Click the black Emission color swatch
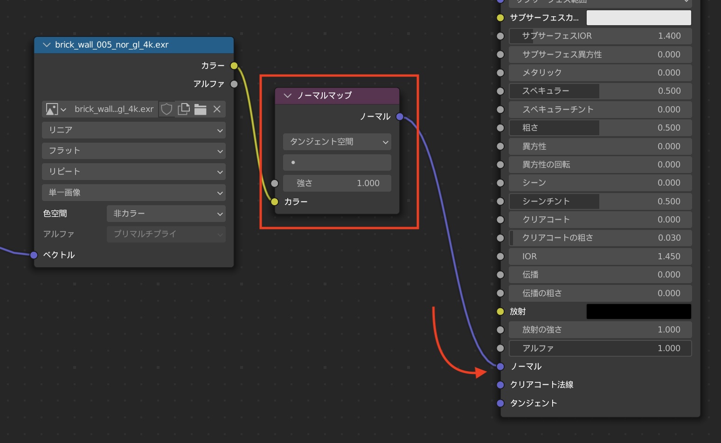The width and height of the screenshot is (721, 443). pyautogui.click(x=638, y=311)
